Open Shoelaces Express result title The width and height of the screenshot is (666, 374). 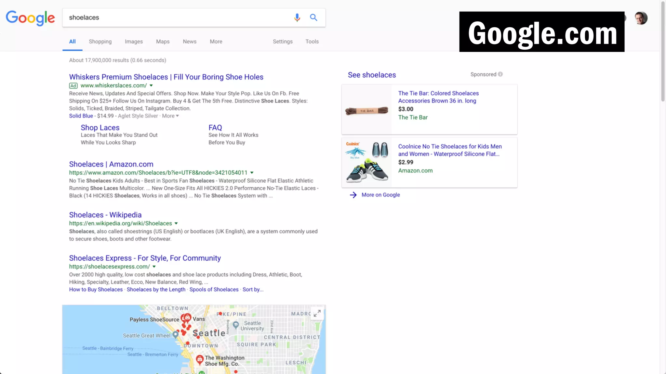[145, 258]
